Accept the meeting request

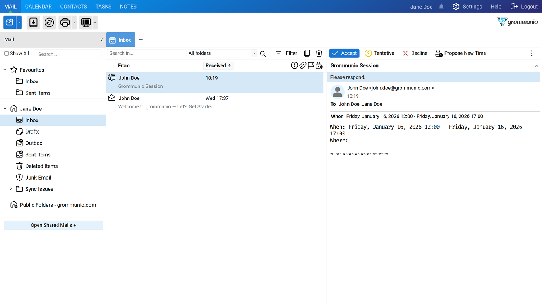[x=345, y=53]
